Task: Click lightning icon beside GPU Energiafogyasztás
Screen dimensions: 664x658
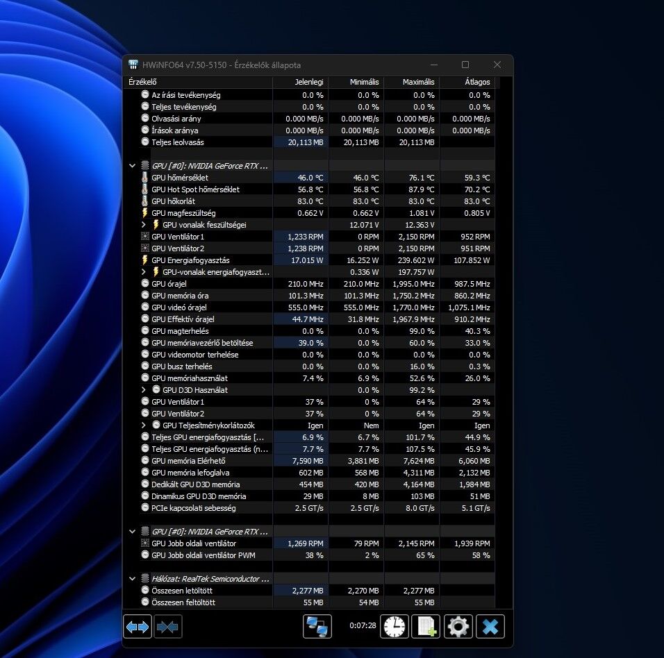Action: (x=145, y=260)
